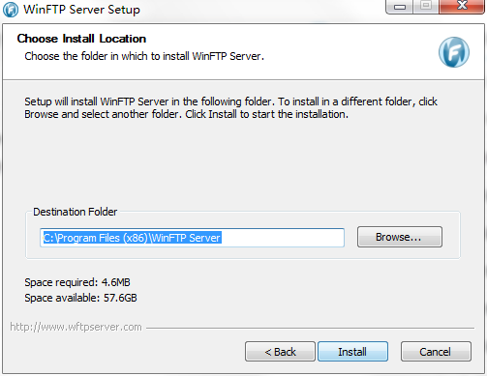Screen dimensions: 487x376
Task: Click into the Destination Folder path field
Action: point(192,238)
